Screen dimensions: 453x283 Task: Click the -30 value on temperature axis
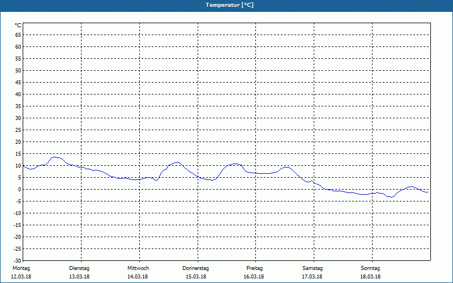tap(17, 261)
